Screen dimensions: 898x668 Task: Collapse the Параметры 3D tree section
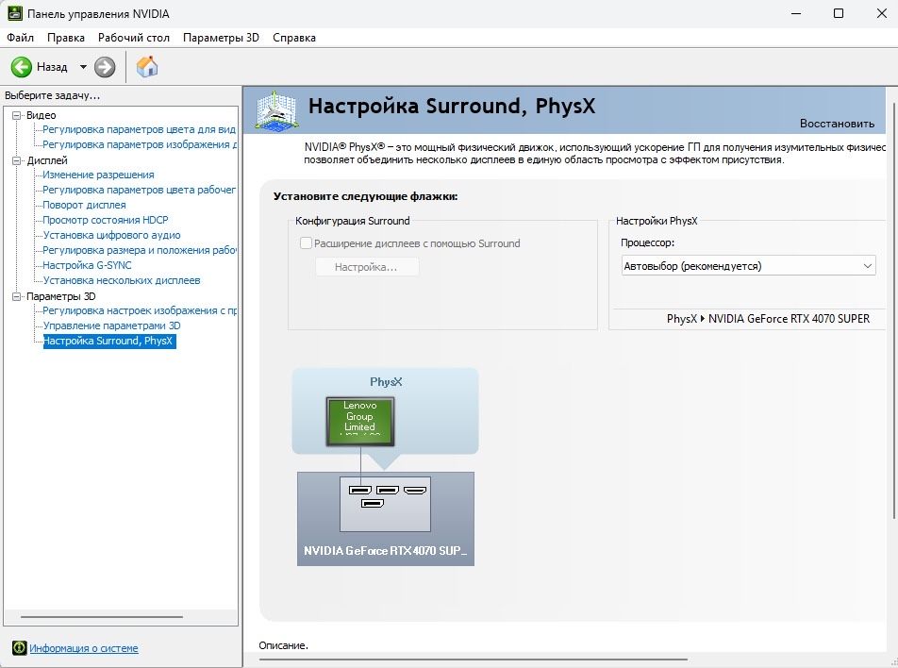coord(16,296)
